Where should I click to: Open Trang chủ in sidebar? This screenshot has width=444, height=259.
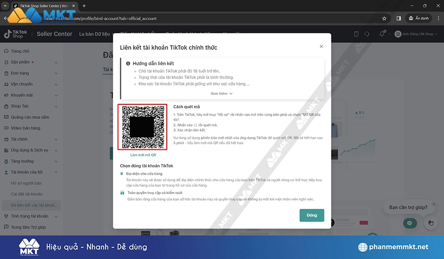[x=20, y=51]
